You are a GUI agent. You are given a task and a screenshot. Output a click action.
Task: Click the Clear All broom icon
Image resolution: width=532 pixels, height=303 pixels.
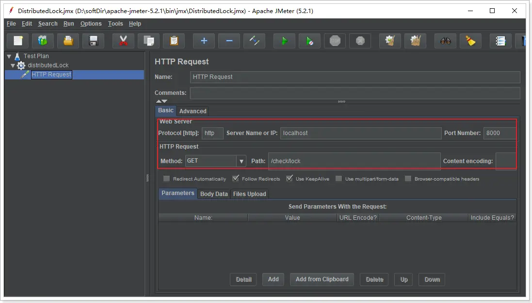click(x=470, y=41)
